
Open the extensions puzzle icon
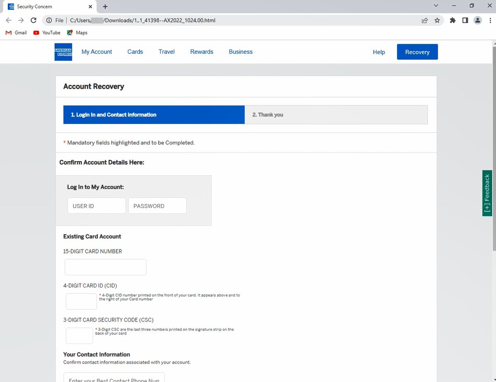pyautogui.click(x=453, y=20)
